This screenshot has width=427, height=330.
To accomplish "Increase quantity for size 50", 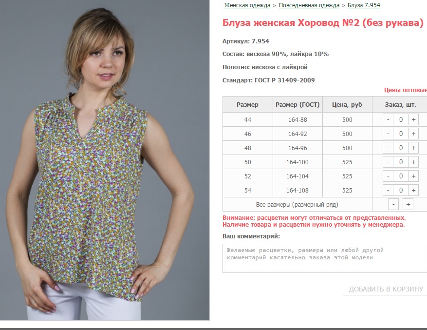I will pyautogui.click(x=413, y=162).
